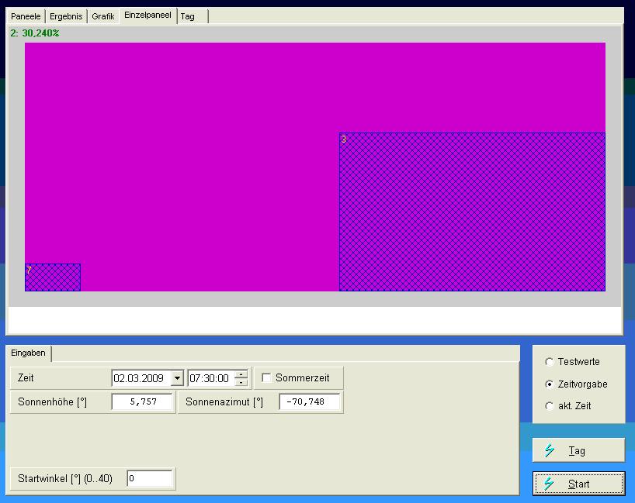Select the Zeitvorgabe radio option
635x503 pixels.
(x=550, y=384)
